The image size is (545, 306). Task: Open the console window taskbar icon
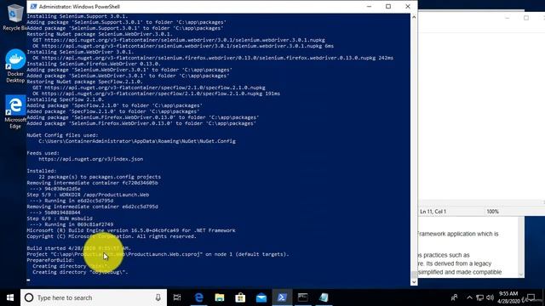[303, 297]
